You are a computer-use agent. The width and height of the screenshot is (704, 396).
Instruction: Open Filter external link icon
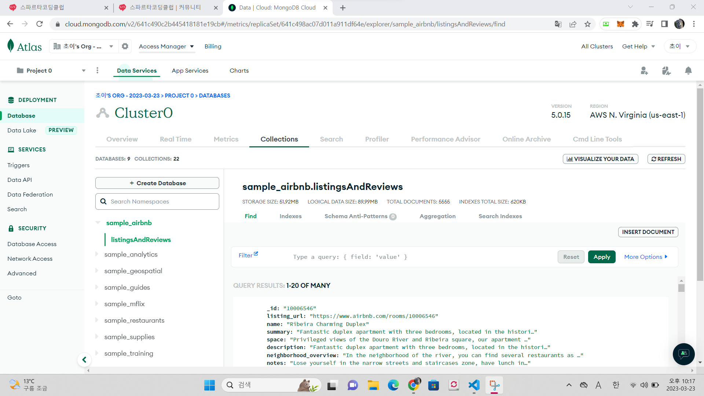pos(256,254)
